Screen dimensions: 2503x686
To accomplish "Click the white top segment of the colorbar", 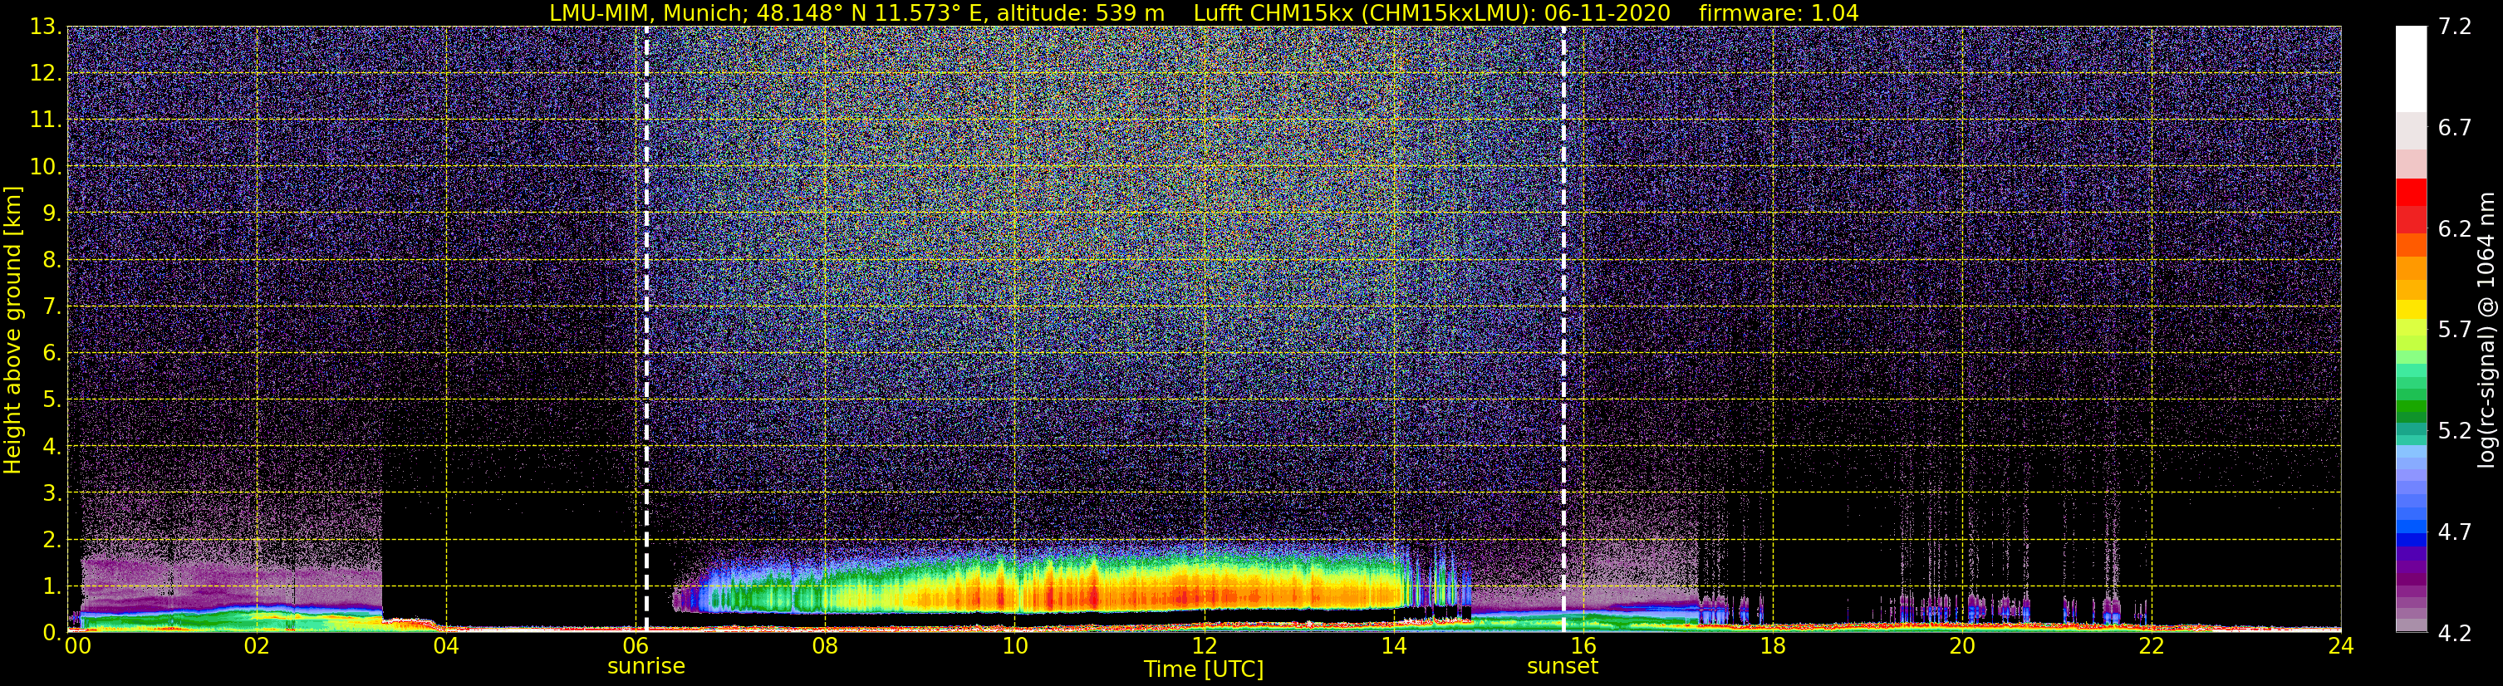I will (x=2411, y=68).
